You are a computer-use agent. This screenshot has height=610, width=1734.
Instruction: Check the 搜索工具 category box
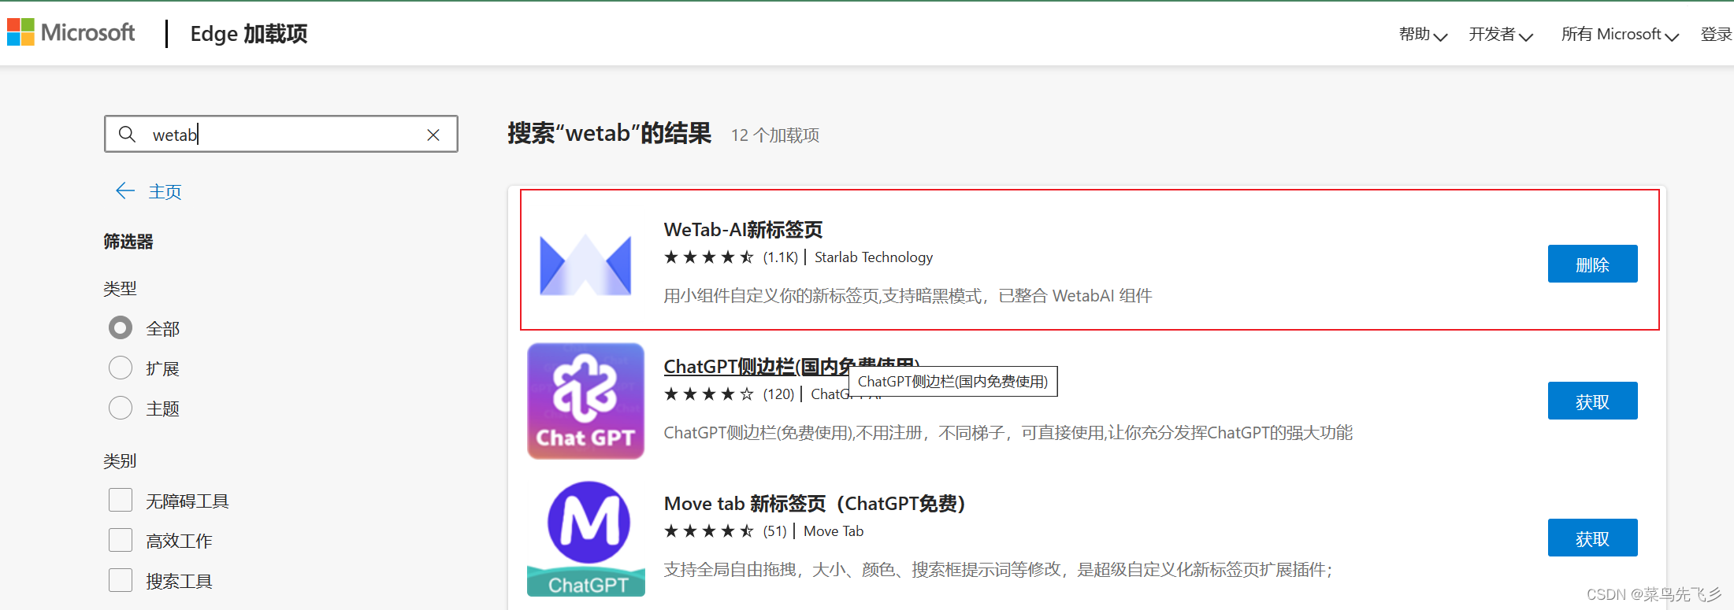point(121,580)
